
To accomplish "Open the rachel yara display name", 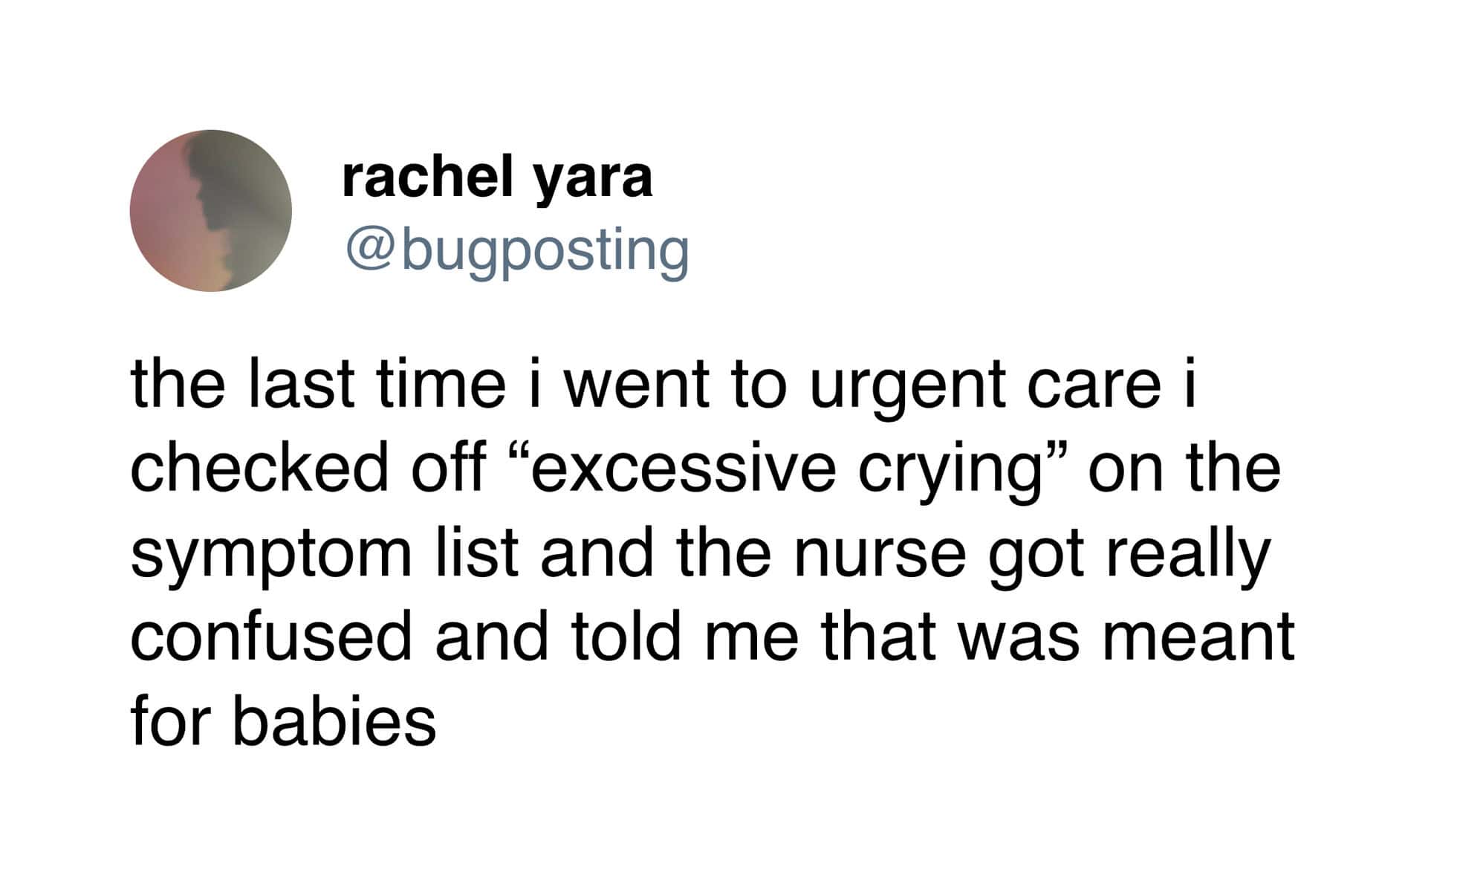I will click(496, 178).
